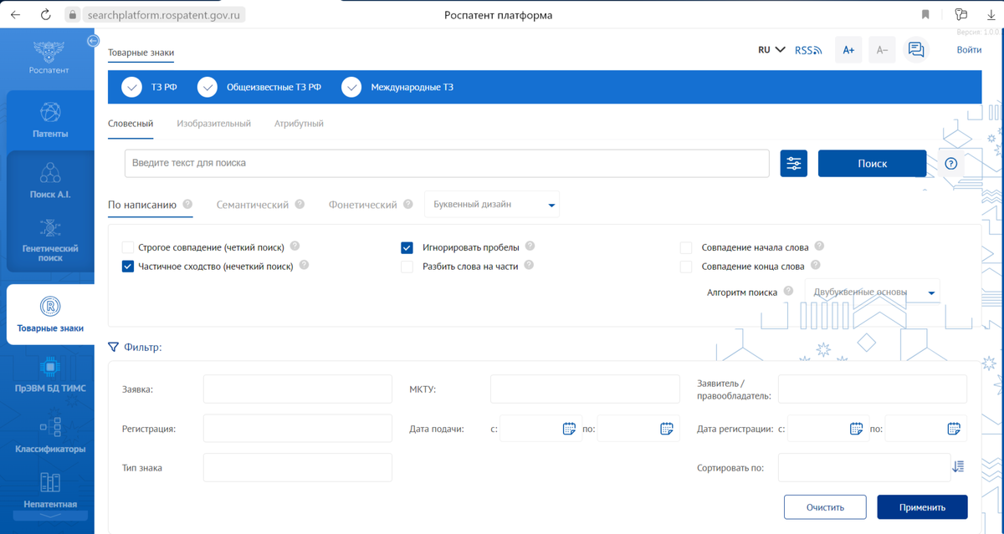Collapse the Фильтр section

coord(135,347)
